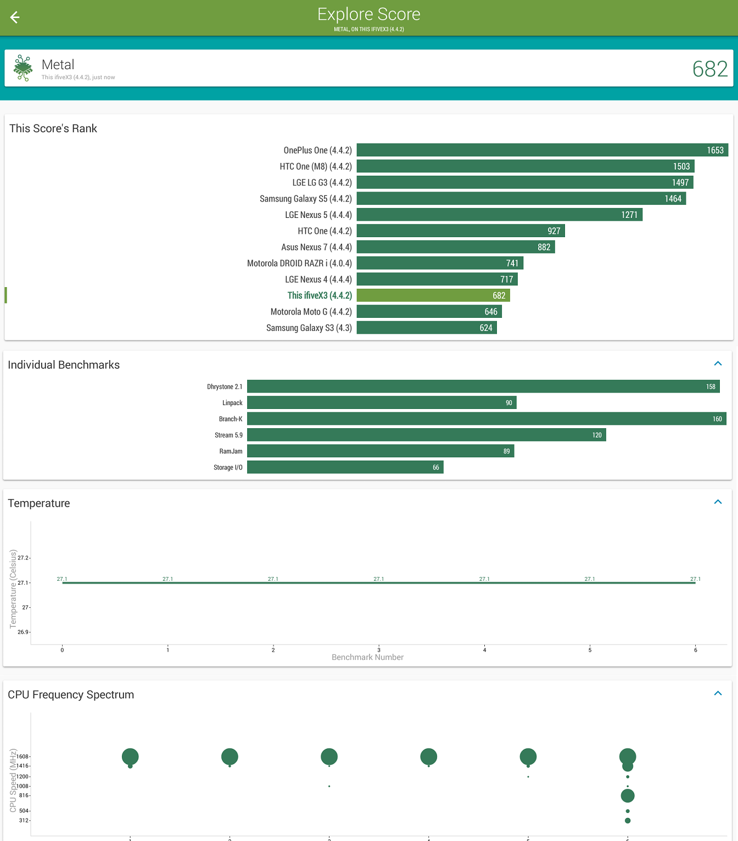Tap the Samsung Galaxy S3 (4.3) label
Viewport: 738px width, 841px height.
pyautogui.click(x=309, y=328)
